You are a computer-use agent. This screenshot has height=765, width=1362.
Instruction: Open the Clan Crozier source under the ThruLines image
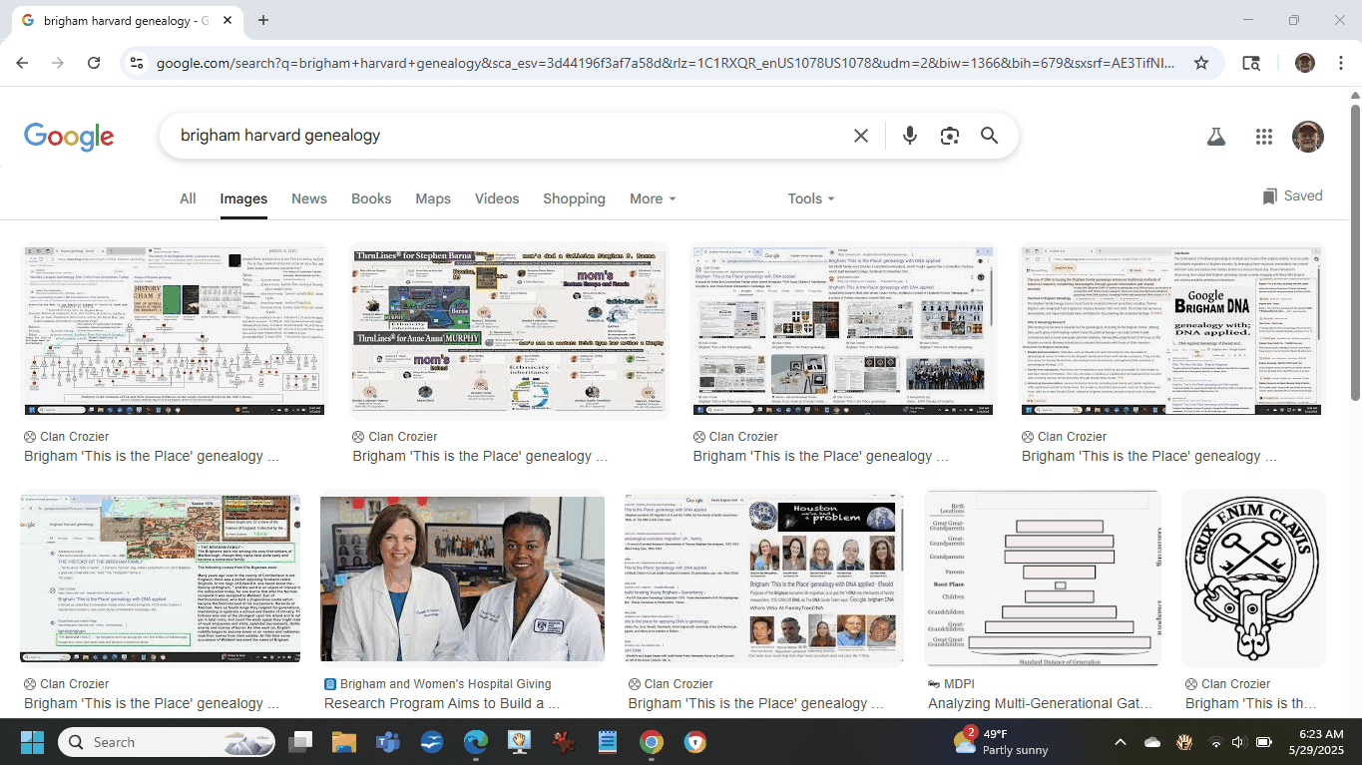pos(394,437)
